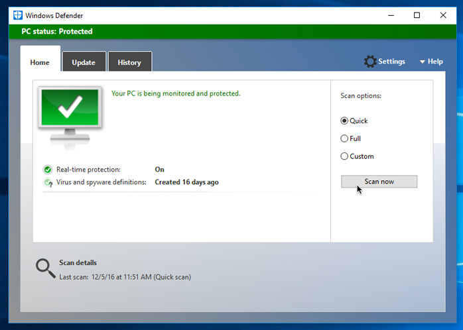This screenshot has width=463, height=330.
Task: Select the Full scan option
Action: [x=344, y=138]
